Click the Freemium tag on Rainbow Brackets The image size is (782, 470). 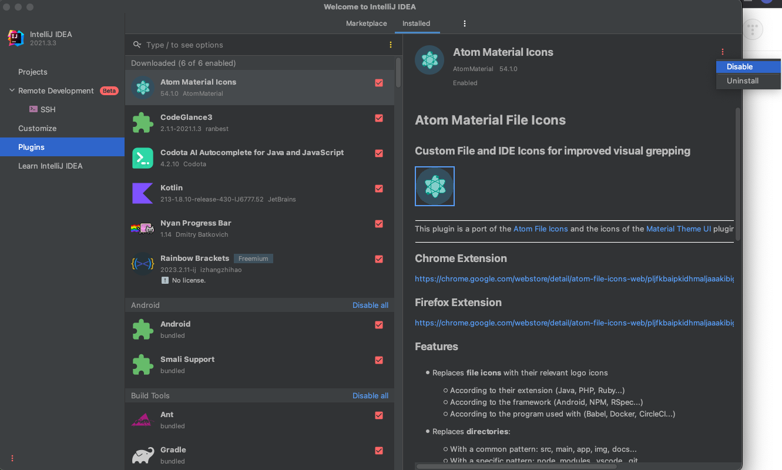point(253,258)
